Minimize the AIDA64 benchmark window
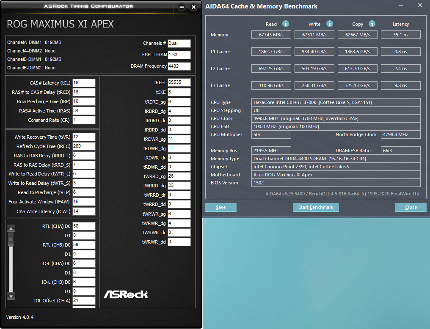 click(400, 5)
